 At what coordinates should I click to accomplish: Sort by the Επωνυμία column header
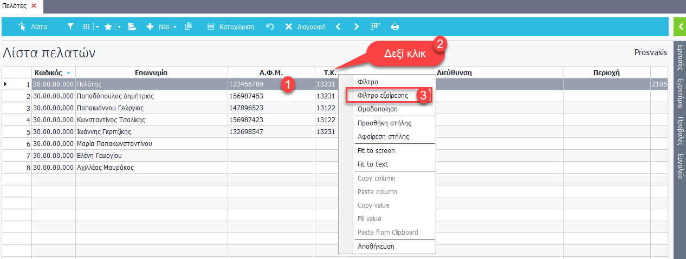(x=151, y=72)
